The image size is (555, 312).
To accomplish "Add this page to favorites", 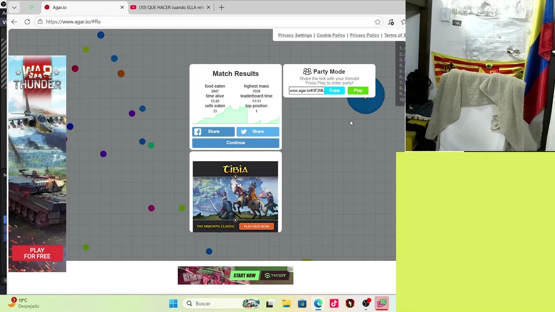I will pos(378,22).
